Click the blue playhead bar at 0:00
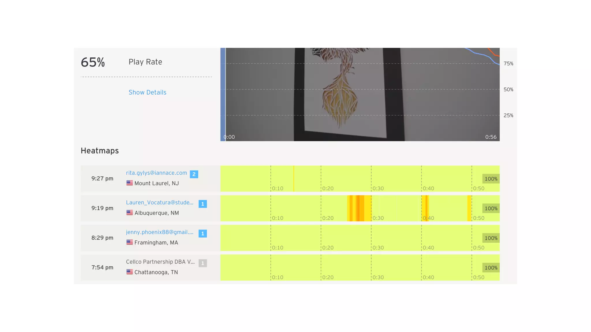Viewport: 591px width, 332px height. (x=223, y=95)
